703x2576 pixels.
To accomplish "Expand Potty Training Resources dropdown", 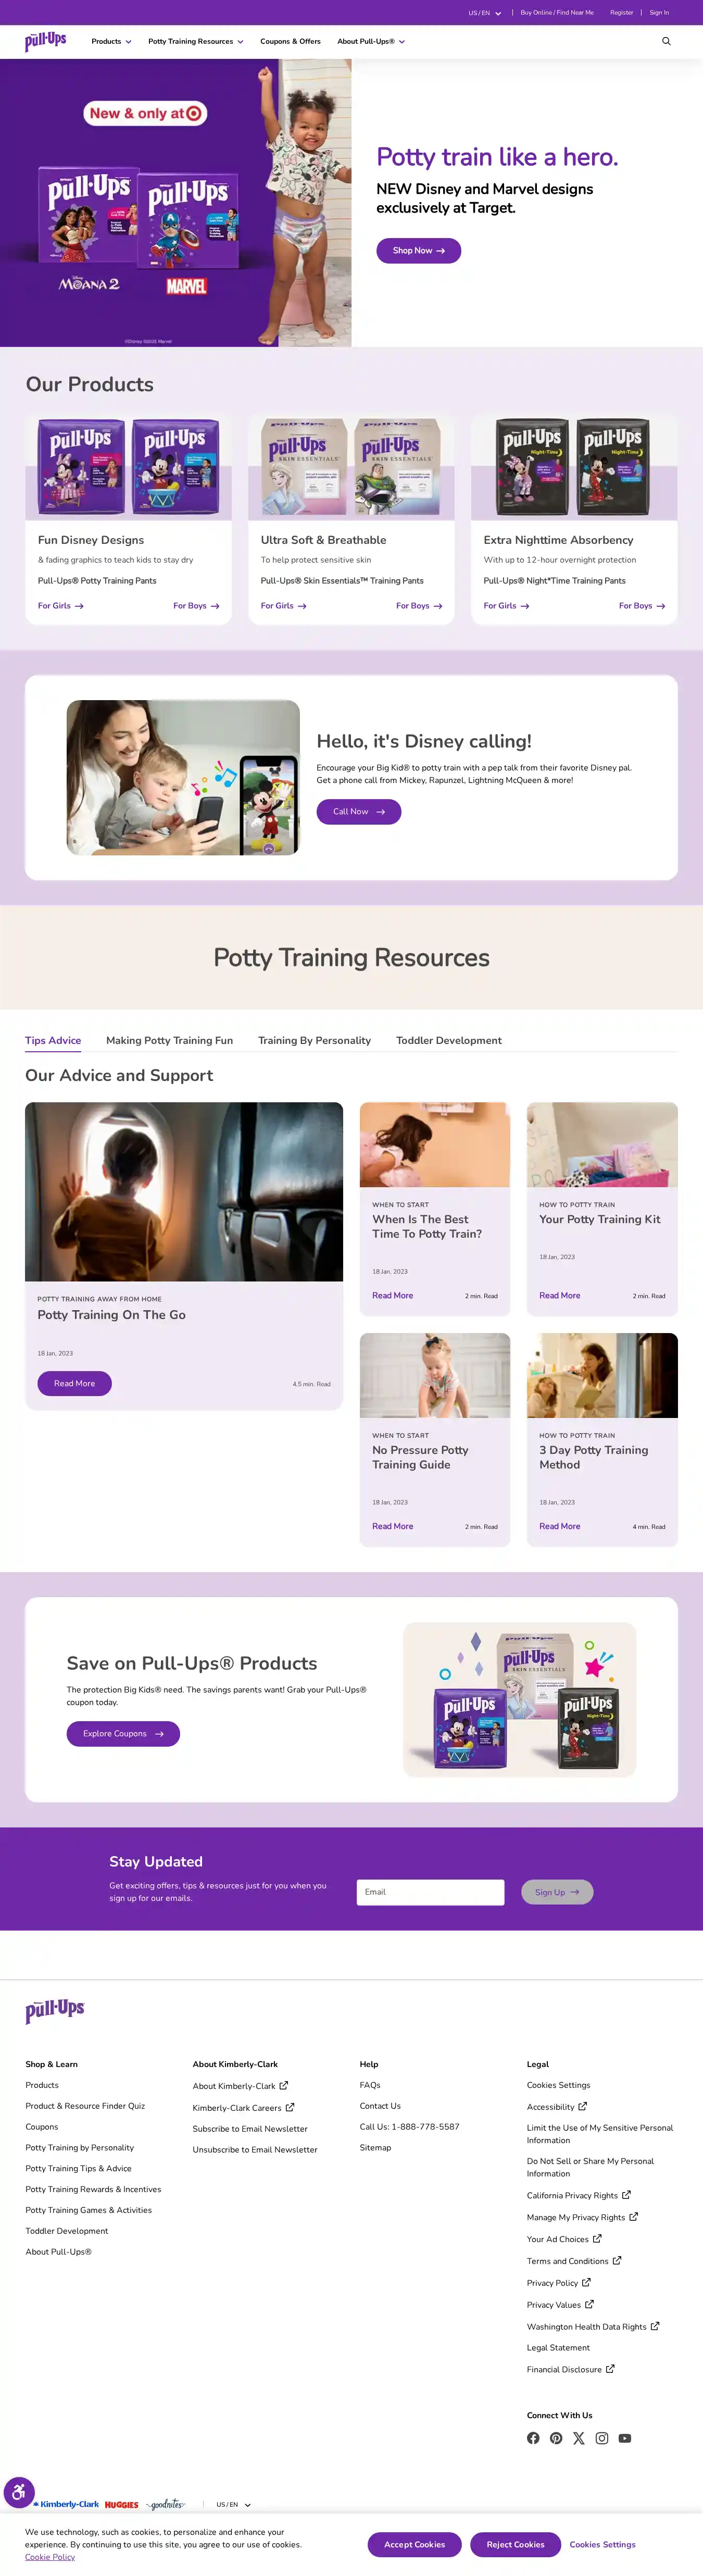I will click(196, 41).
